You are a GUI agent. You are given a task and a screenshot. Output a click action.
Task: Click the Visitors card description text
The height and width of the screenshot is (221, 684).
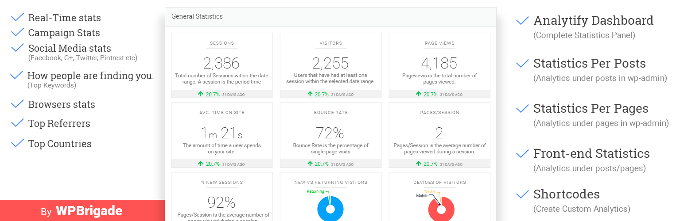[330, 78]
